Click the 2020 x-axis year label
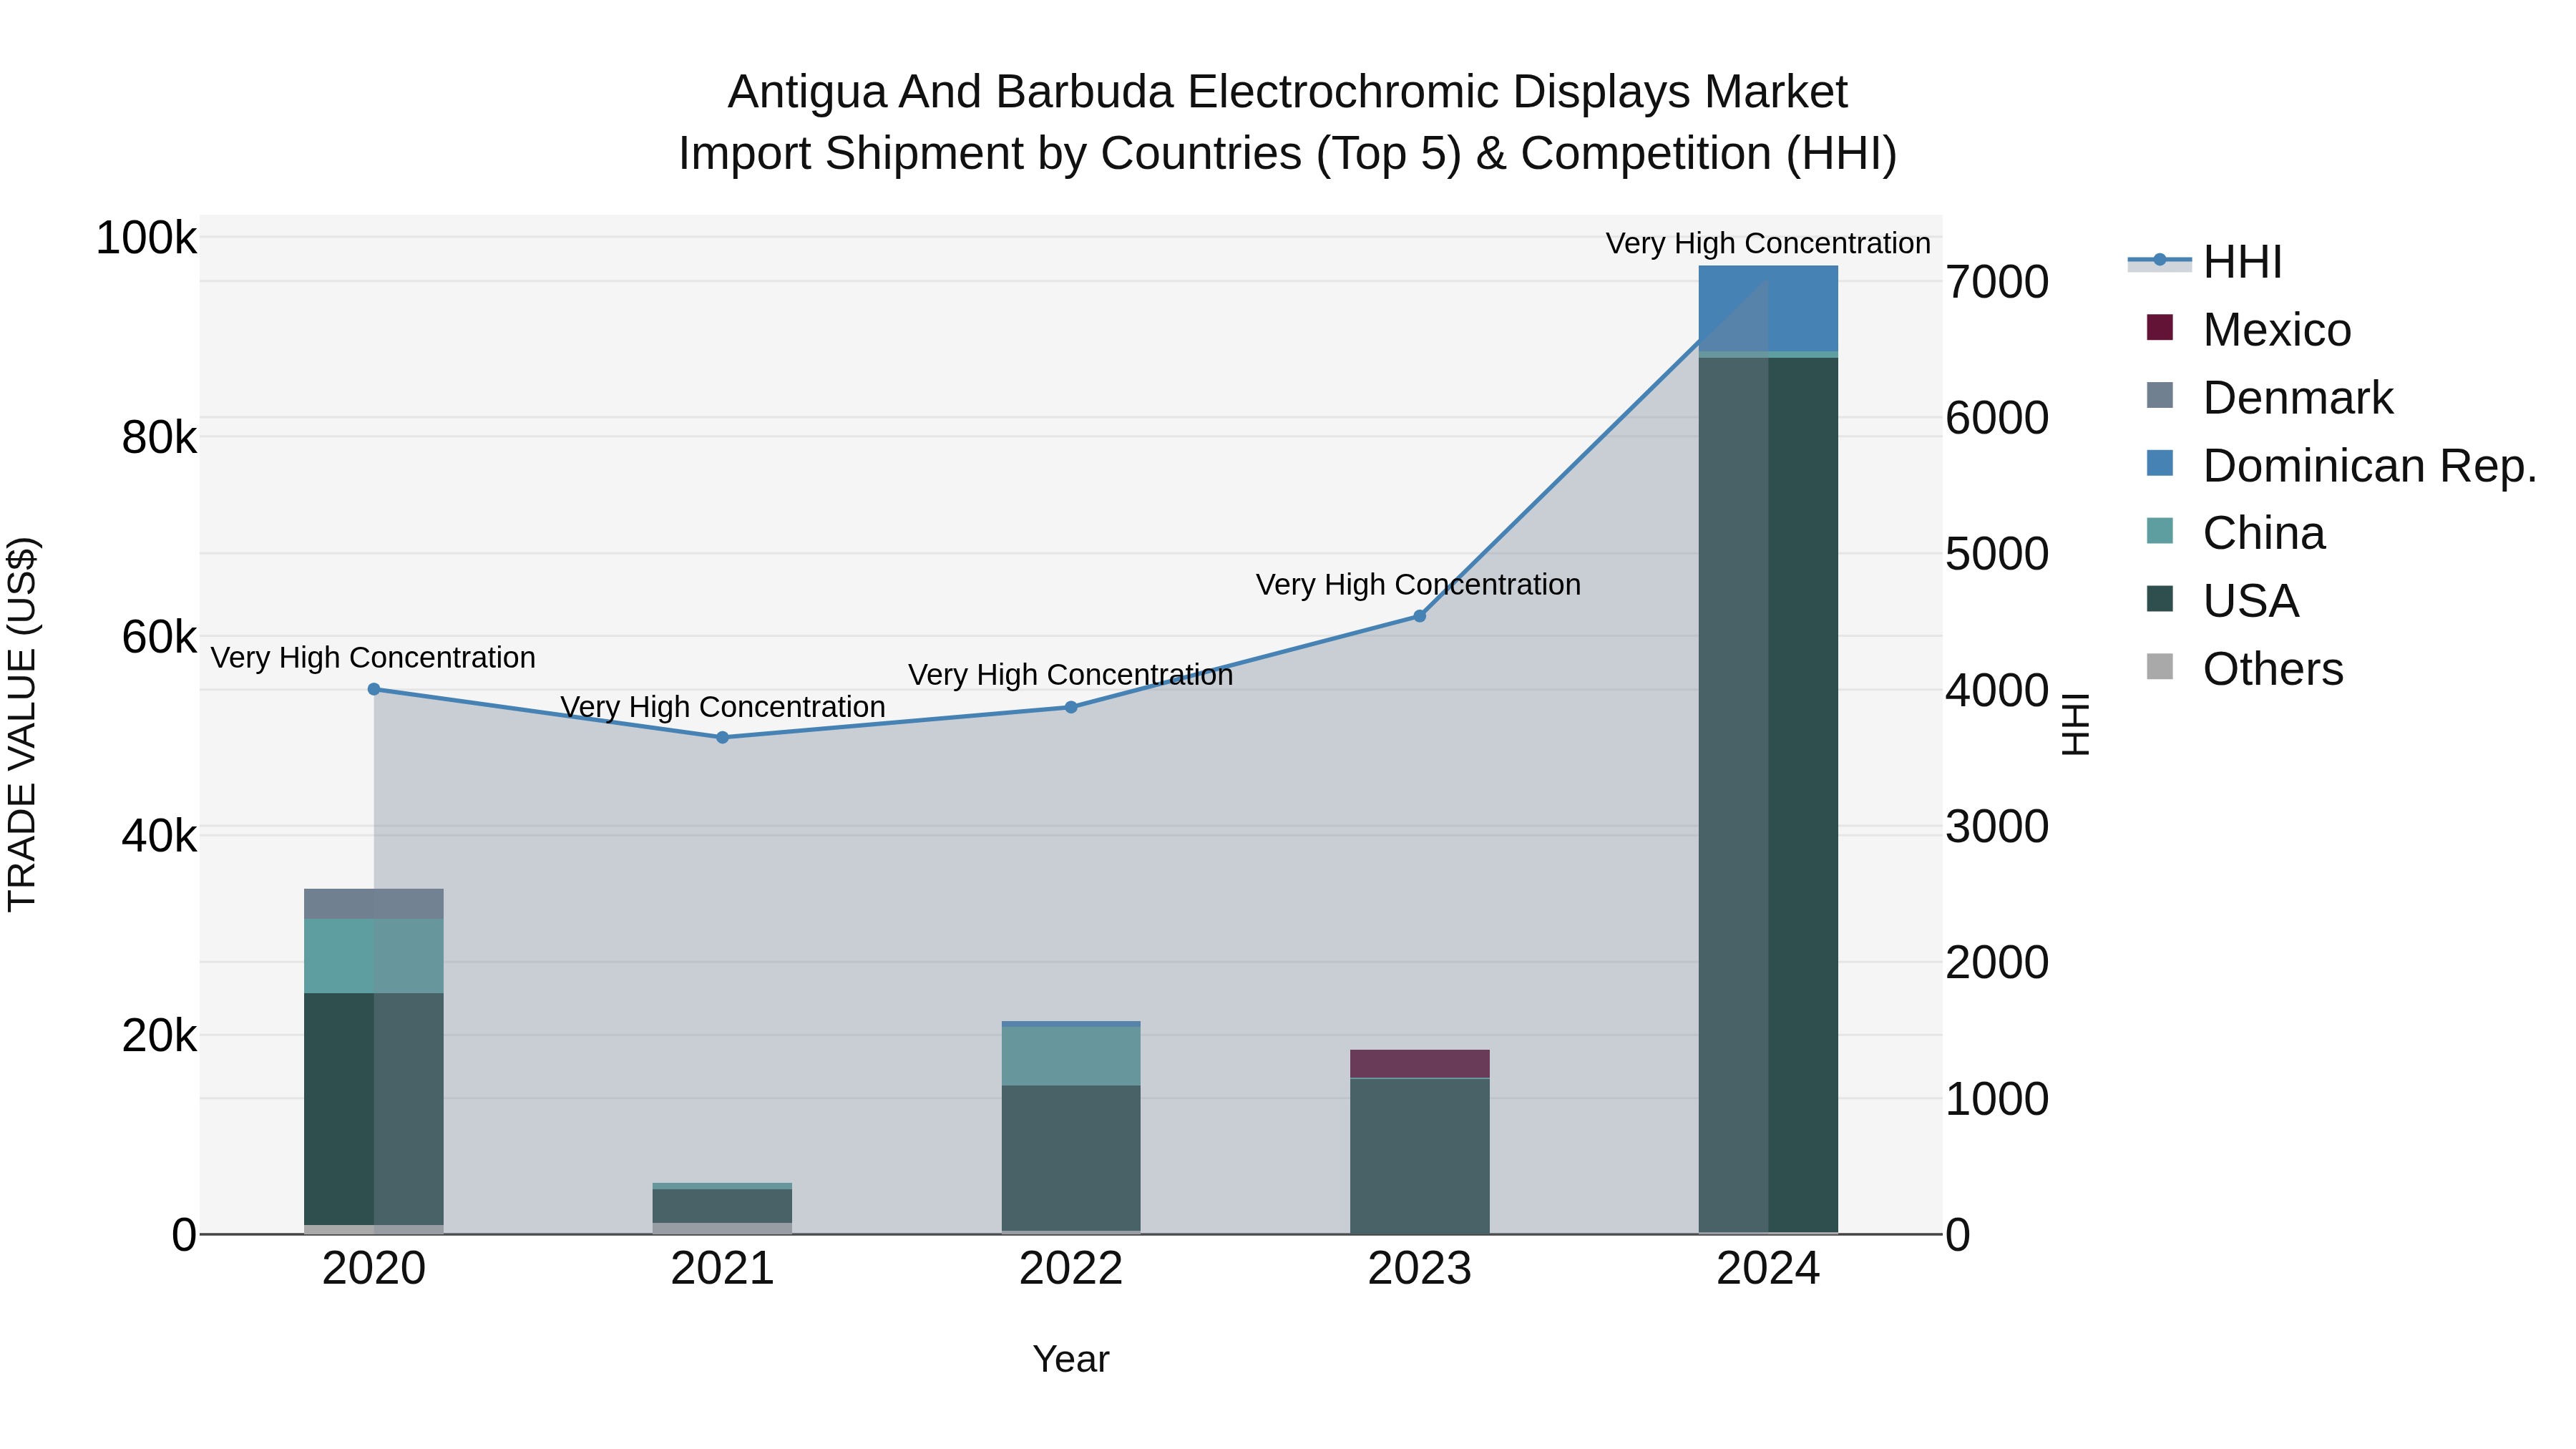Screen dimensions: 2576x1449 point(374,1269)
